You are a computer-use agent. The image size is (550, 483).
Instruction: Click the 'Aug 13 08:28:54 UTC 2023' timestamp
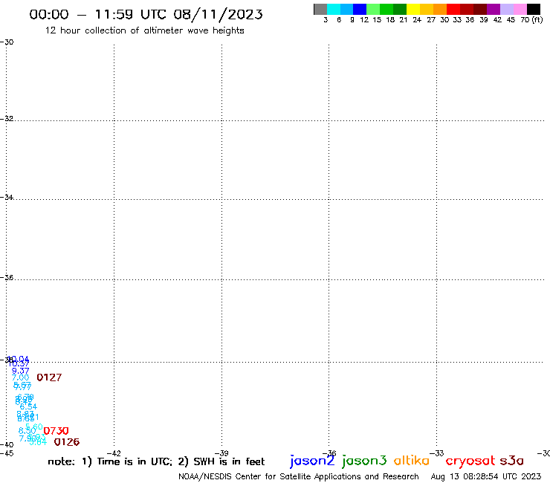[486, 476]
